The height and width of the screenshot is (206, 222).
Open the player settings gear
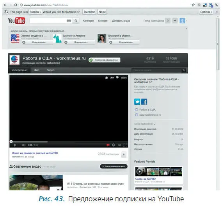click(x=114, y=145)
